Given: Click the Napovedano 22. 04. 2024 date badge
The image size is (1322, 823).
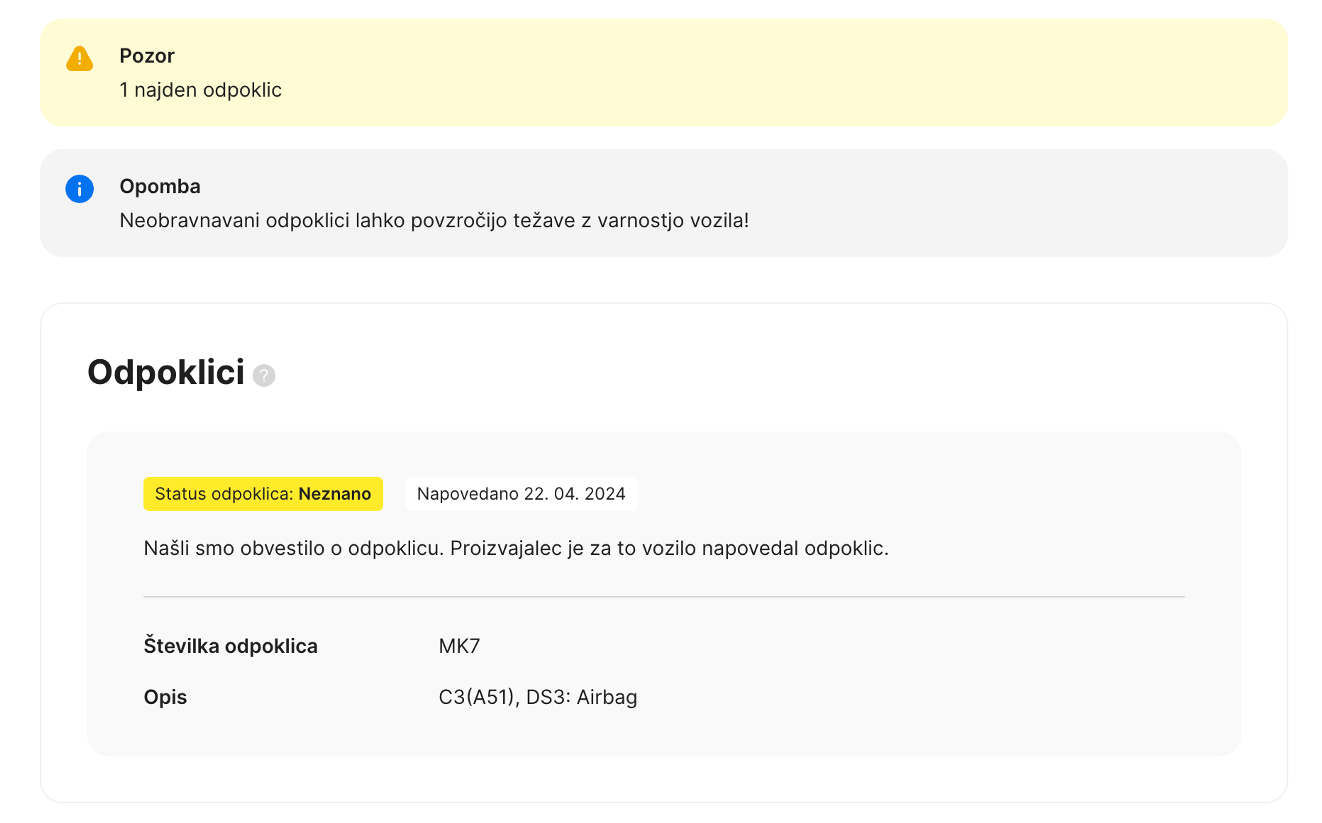Looking at the screenshot, I should point(521,494).
